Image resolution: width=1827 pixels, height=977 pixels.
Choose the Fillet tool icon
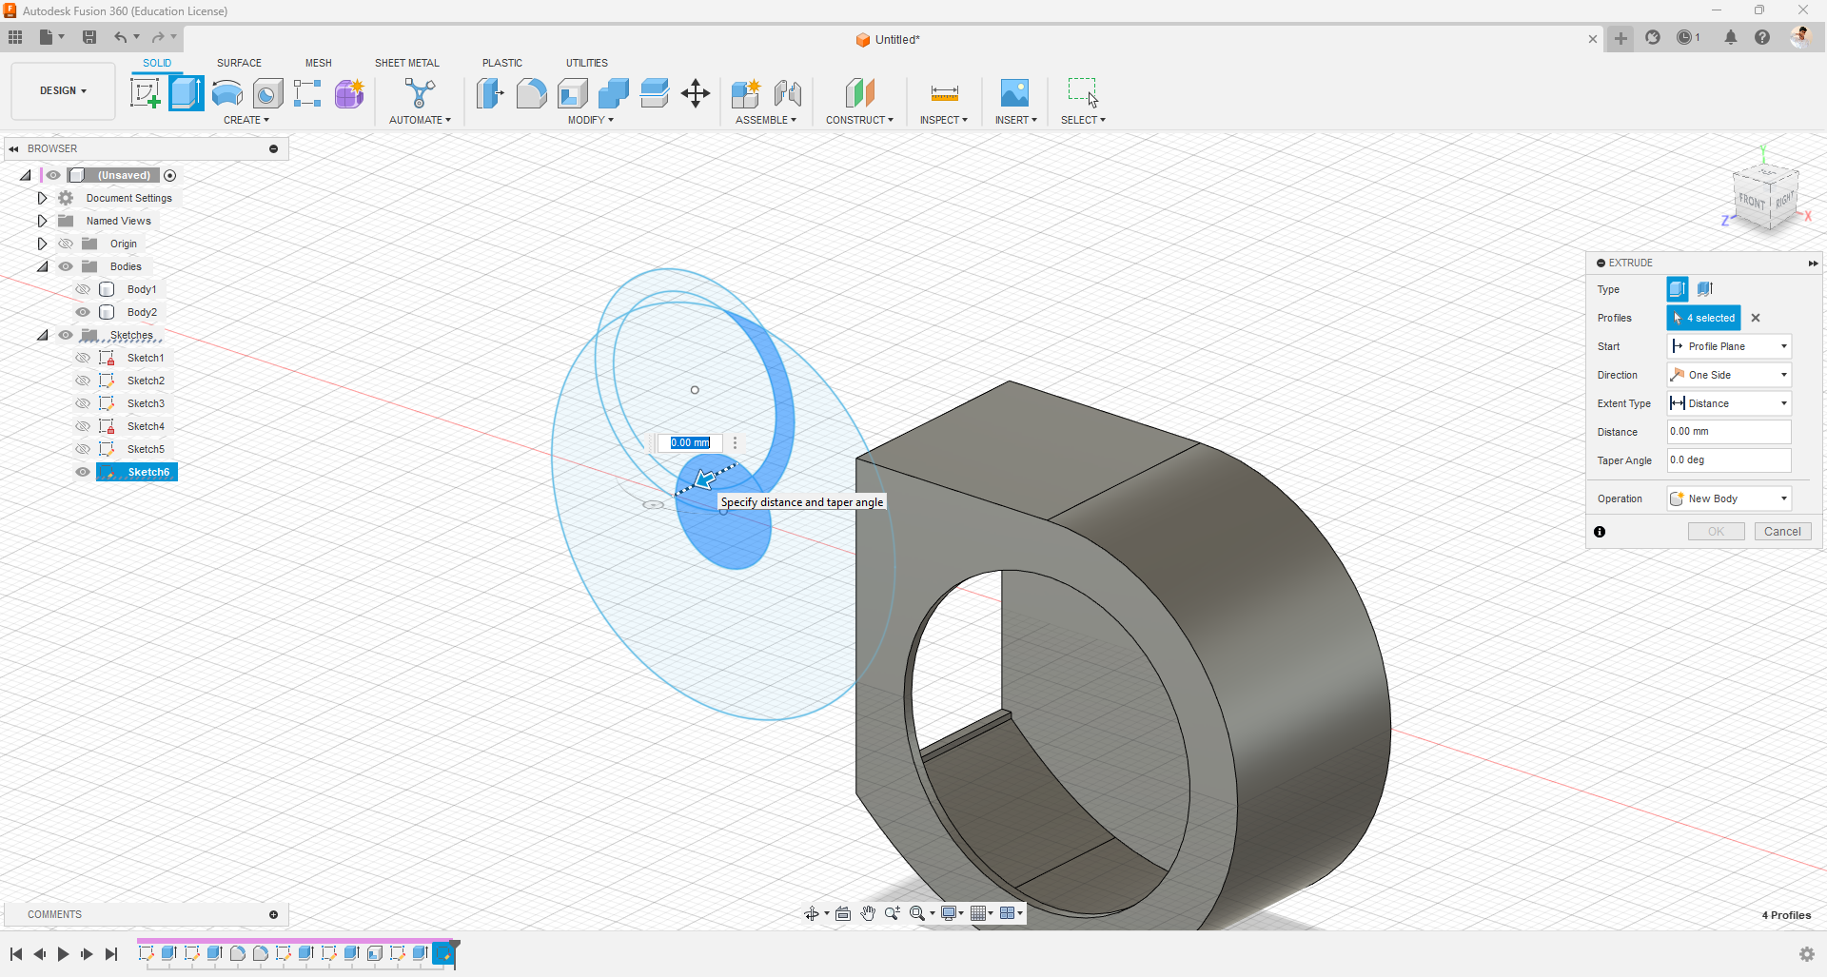(531, 93)
